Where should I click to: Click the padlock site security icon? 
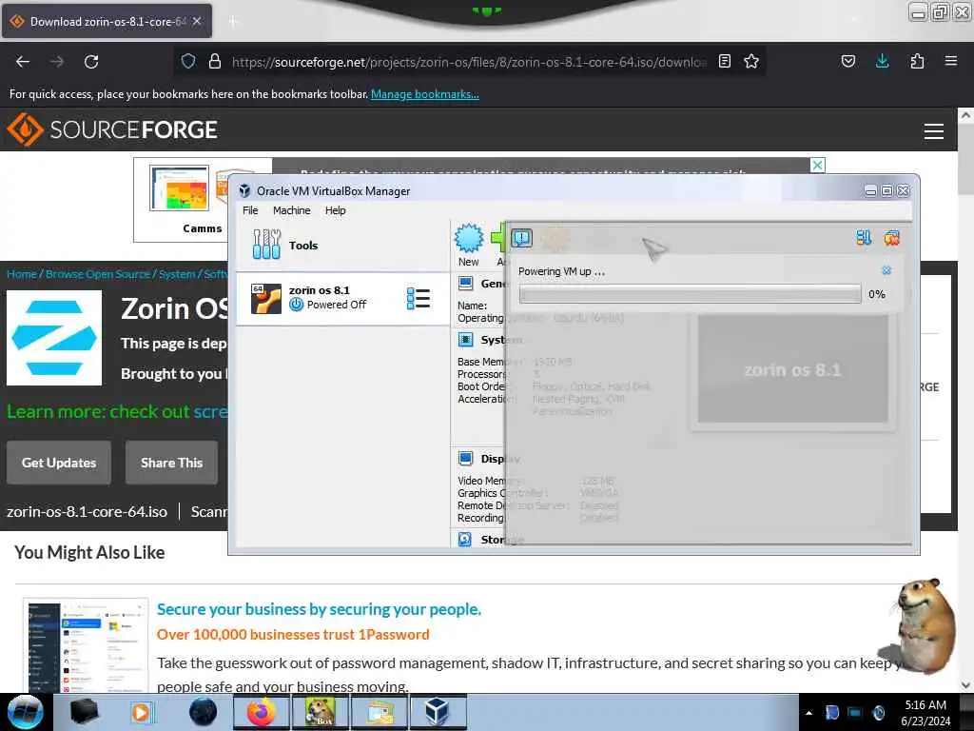[215, 61]
